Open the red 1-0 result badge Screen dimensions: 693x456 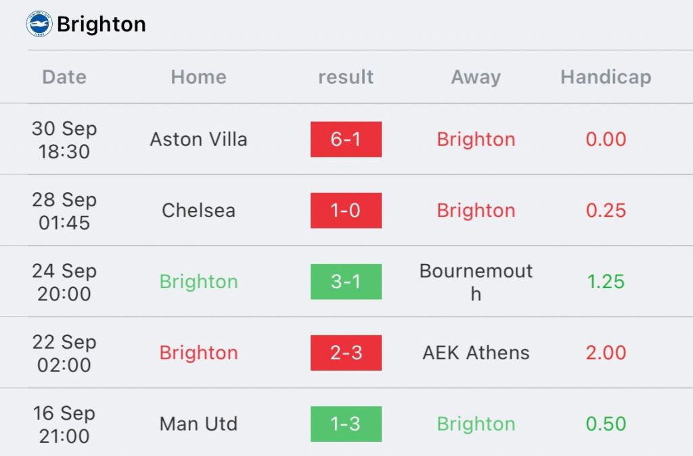pos(346,210)
